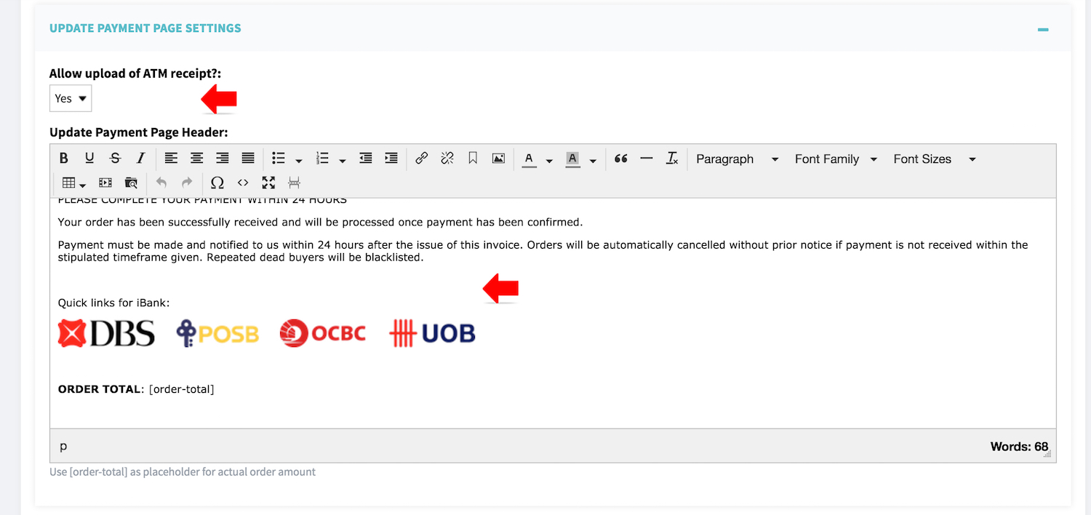Click the editor resize handle corner

1047,453
